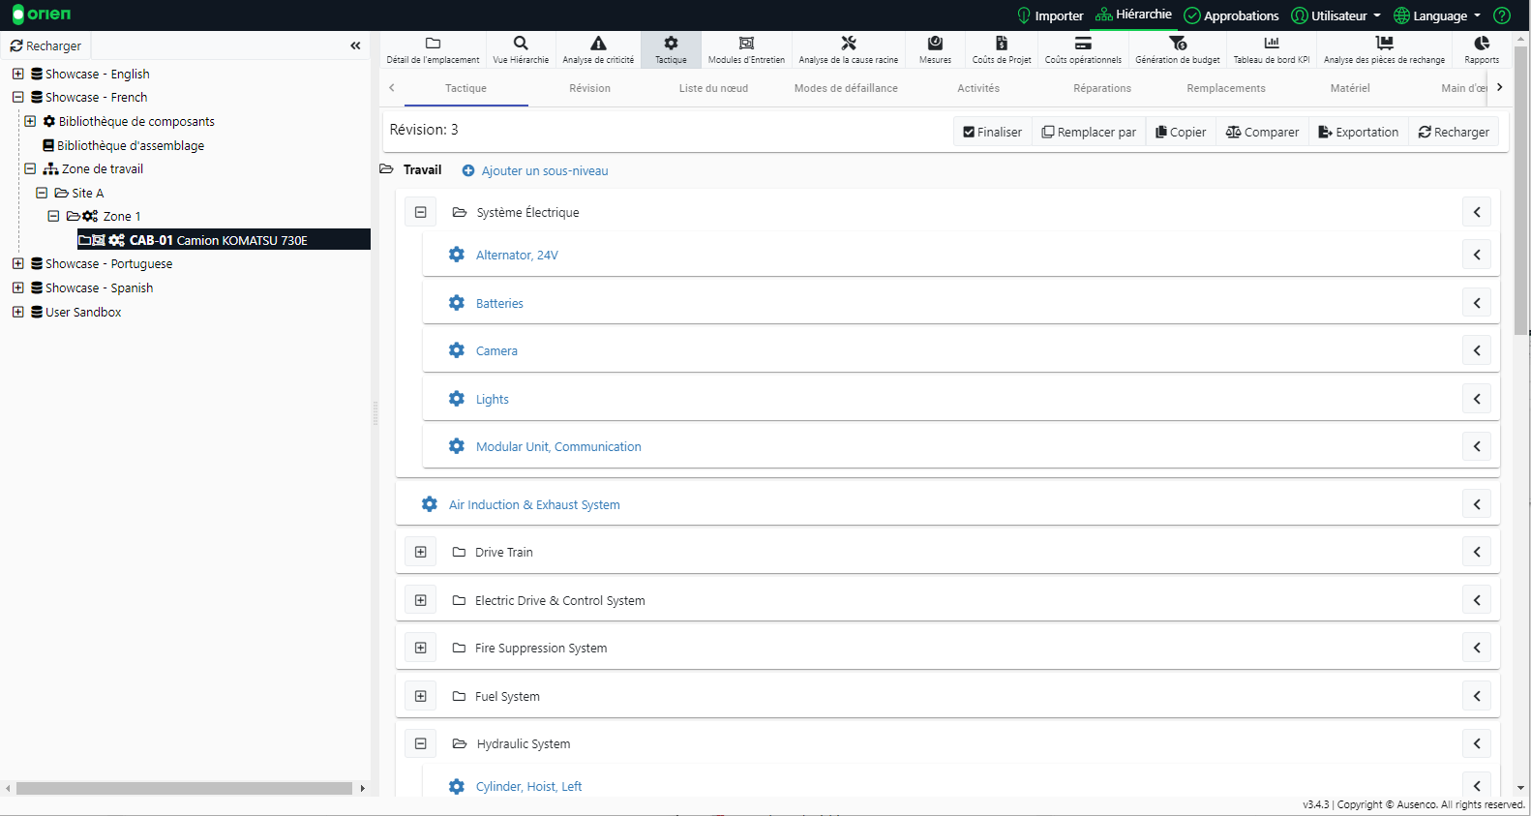Click the Finaliser checkbox button

pyautogui.click(x=992, y=133)
